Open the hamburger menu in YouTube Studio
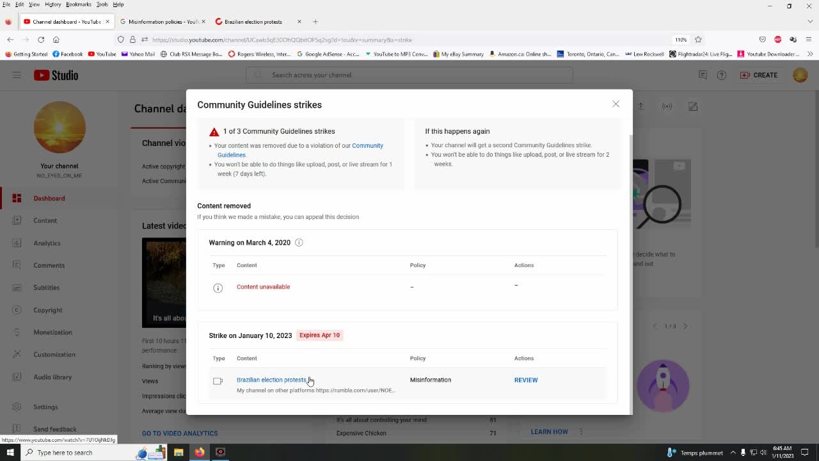 tap(17, 75)
